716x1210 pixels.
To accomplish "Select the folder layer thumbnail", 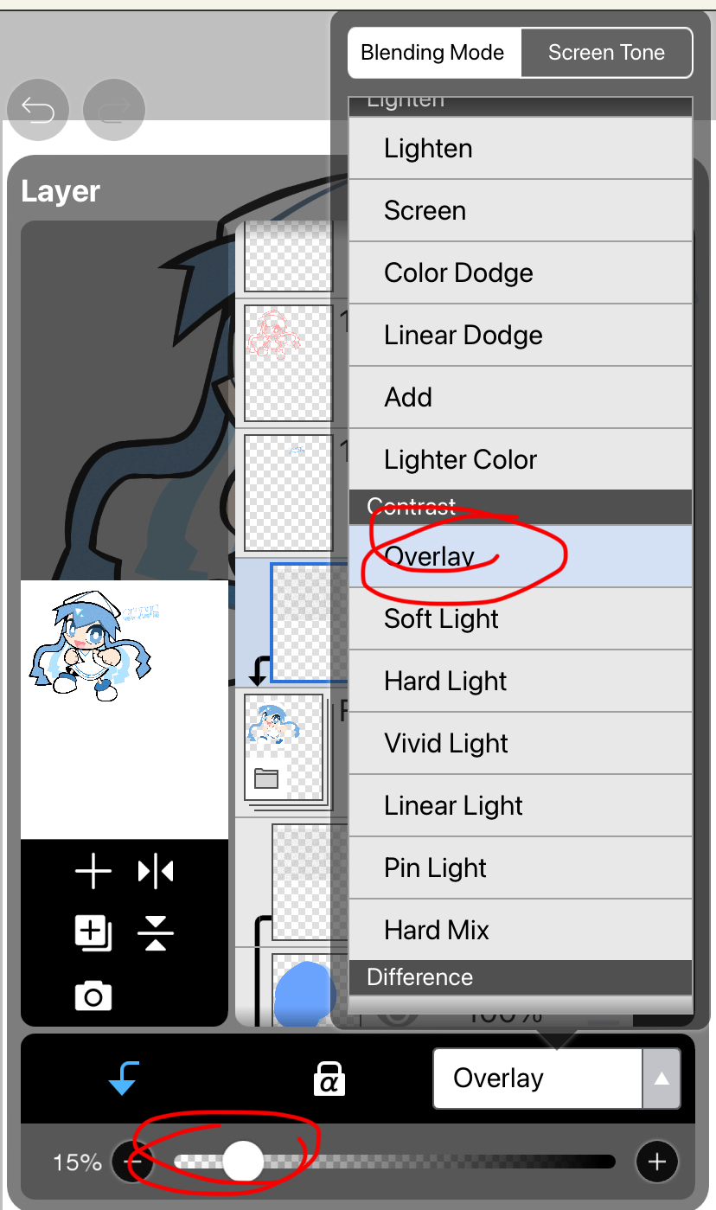I will [x=284, y=747].
